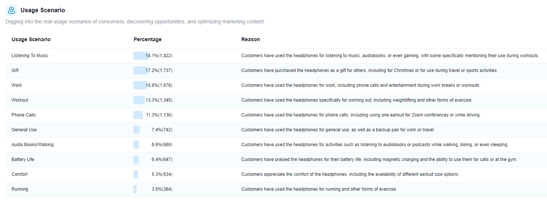The width and height of the screenshot is (547, 204).
Task: Click the Running scenario label
Action: point(20,189)
